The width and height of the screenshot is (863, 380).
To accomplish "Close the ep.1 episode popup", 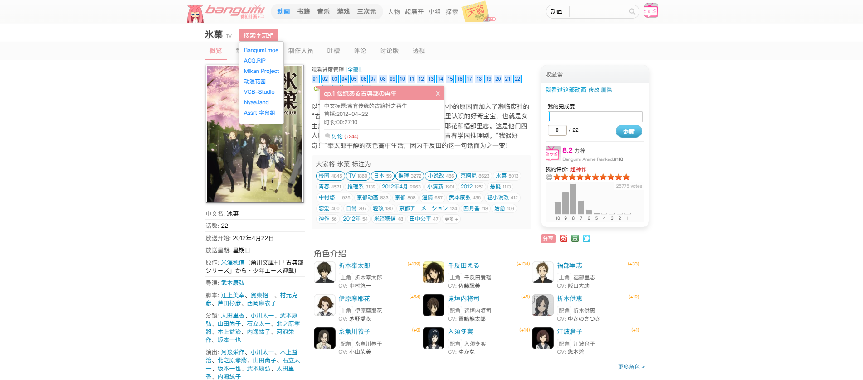I will tap(438, 94).
